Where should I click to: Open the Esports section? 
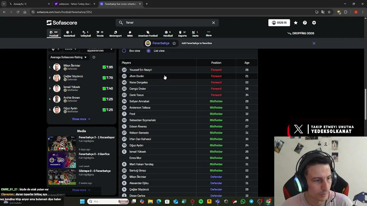(182, 34)
